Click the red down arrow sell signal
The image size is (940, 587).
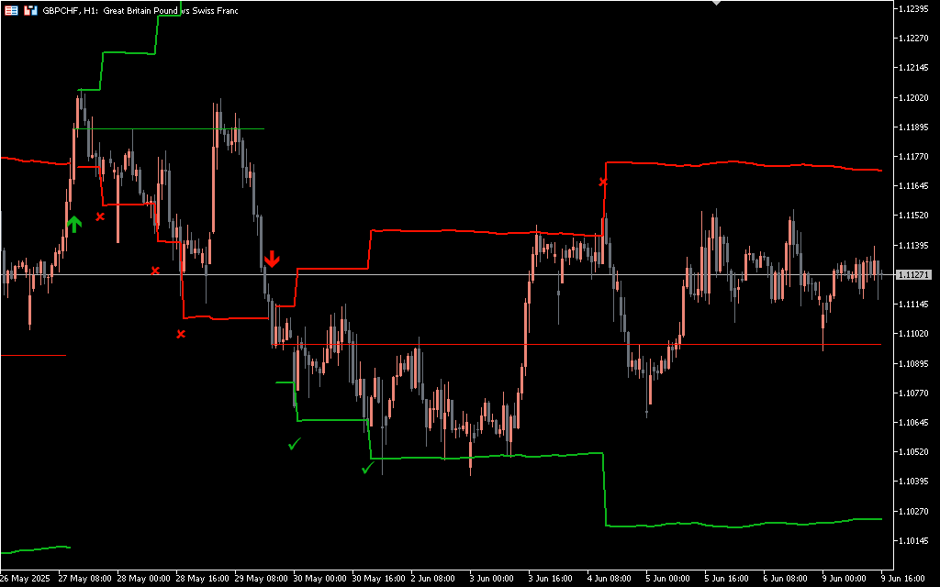pos(272,259)
